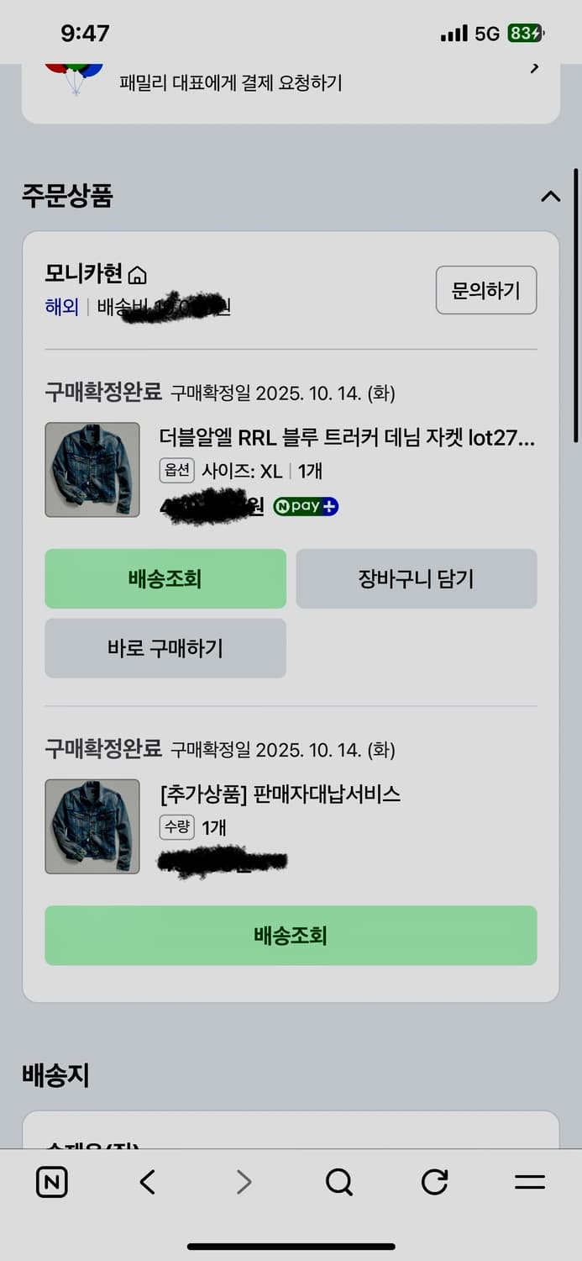Tap 배송조회 for the denim jacket
582x1261 pixels.
click(x=165, y=578)
